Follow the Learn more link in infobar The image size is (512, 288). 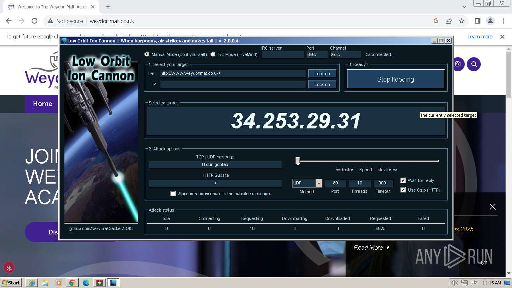(x=480, y=37)
